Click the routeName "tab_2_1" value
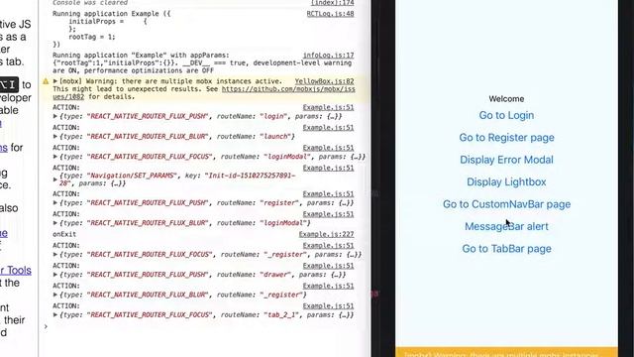Image resolution: width=634 pixels, height=357 pixels. coord(281,315)
